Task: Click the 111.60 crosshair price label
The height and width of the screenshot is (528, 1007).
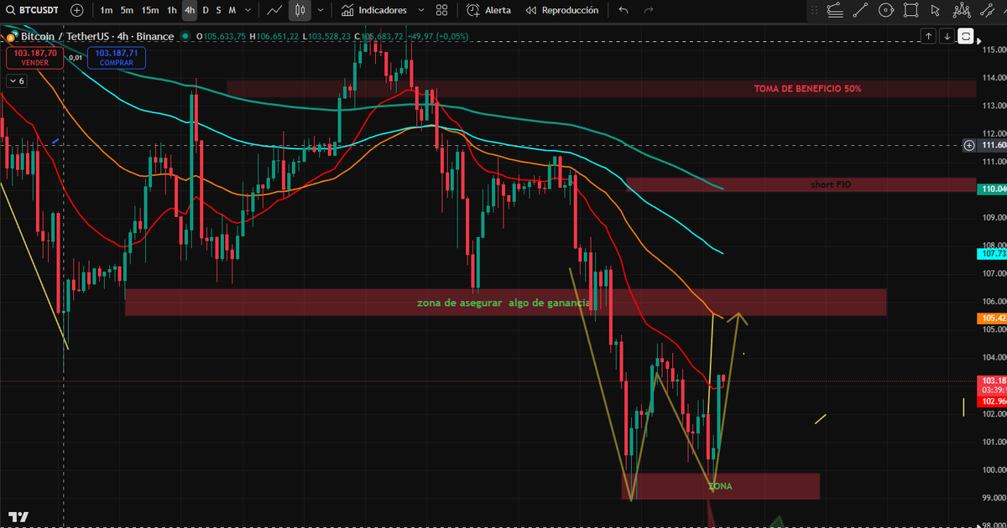Action: coord(992,145)
